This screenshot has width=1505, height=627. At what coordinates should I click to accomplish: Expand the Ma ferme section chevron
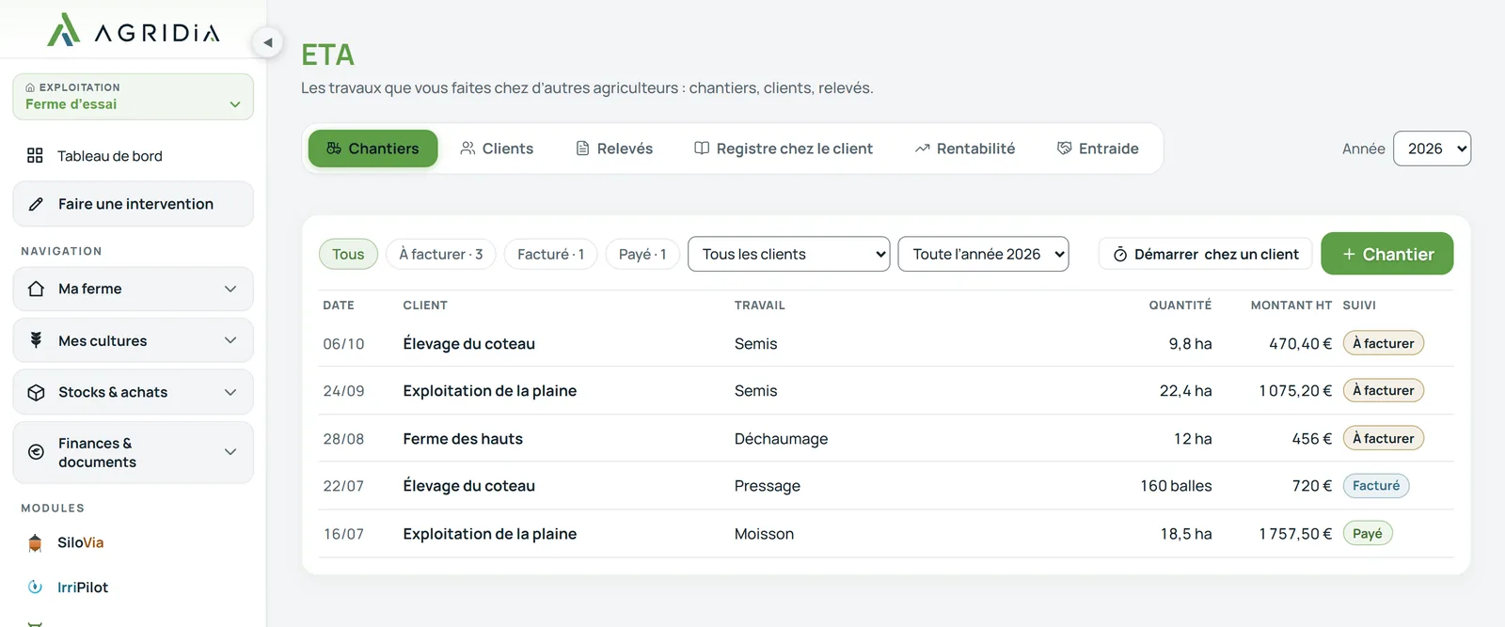(x=230, y=289)
